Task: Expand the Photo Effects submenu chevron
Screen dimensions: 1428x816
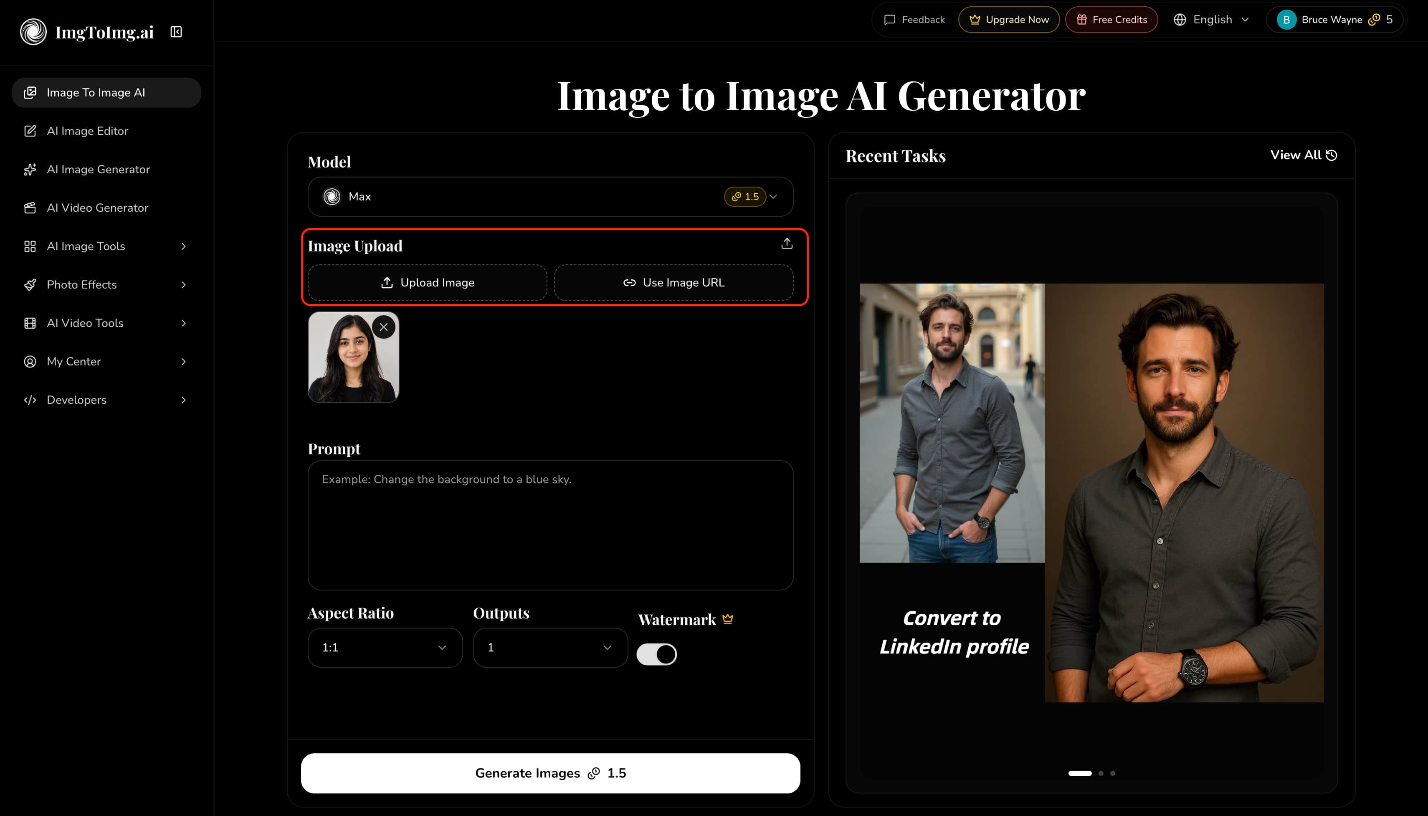Action: (183, 285)
